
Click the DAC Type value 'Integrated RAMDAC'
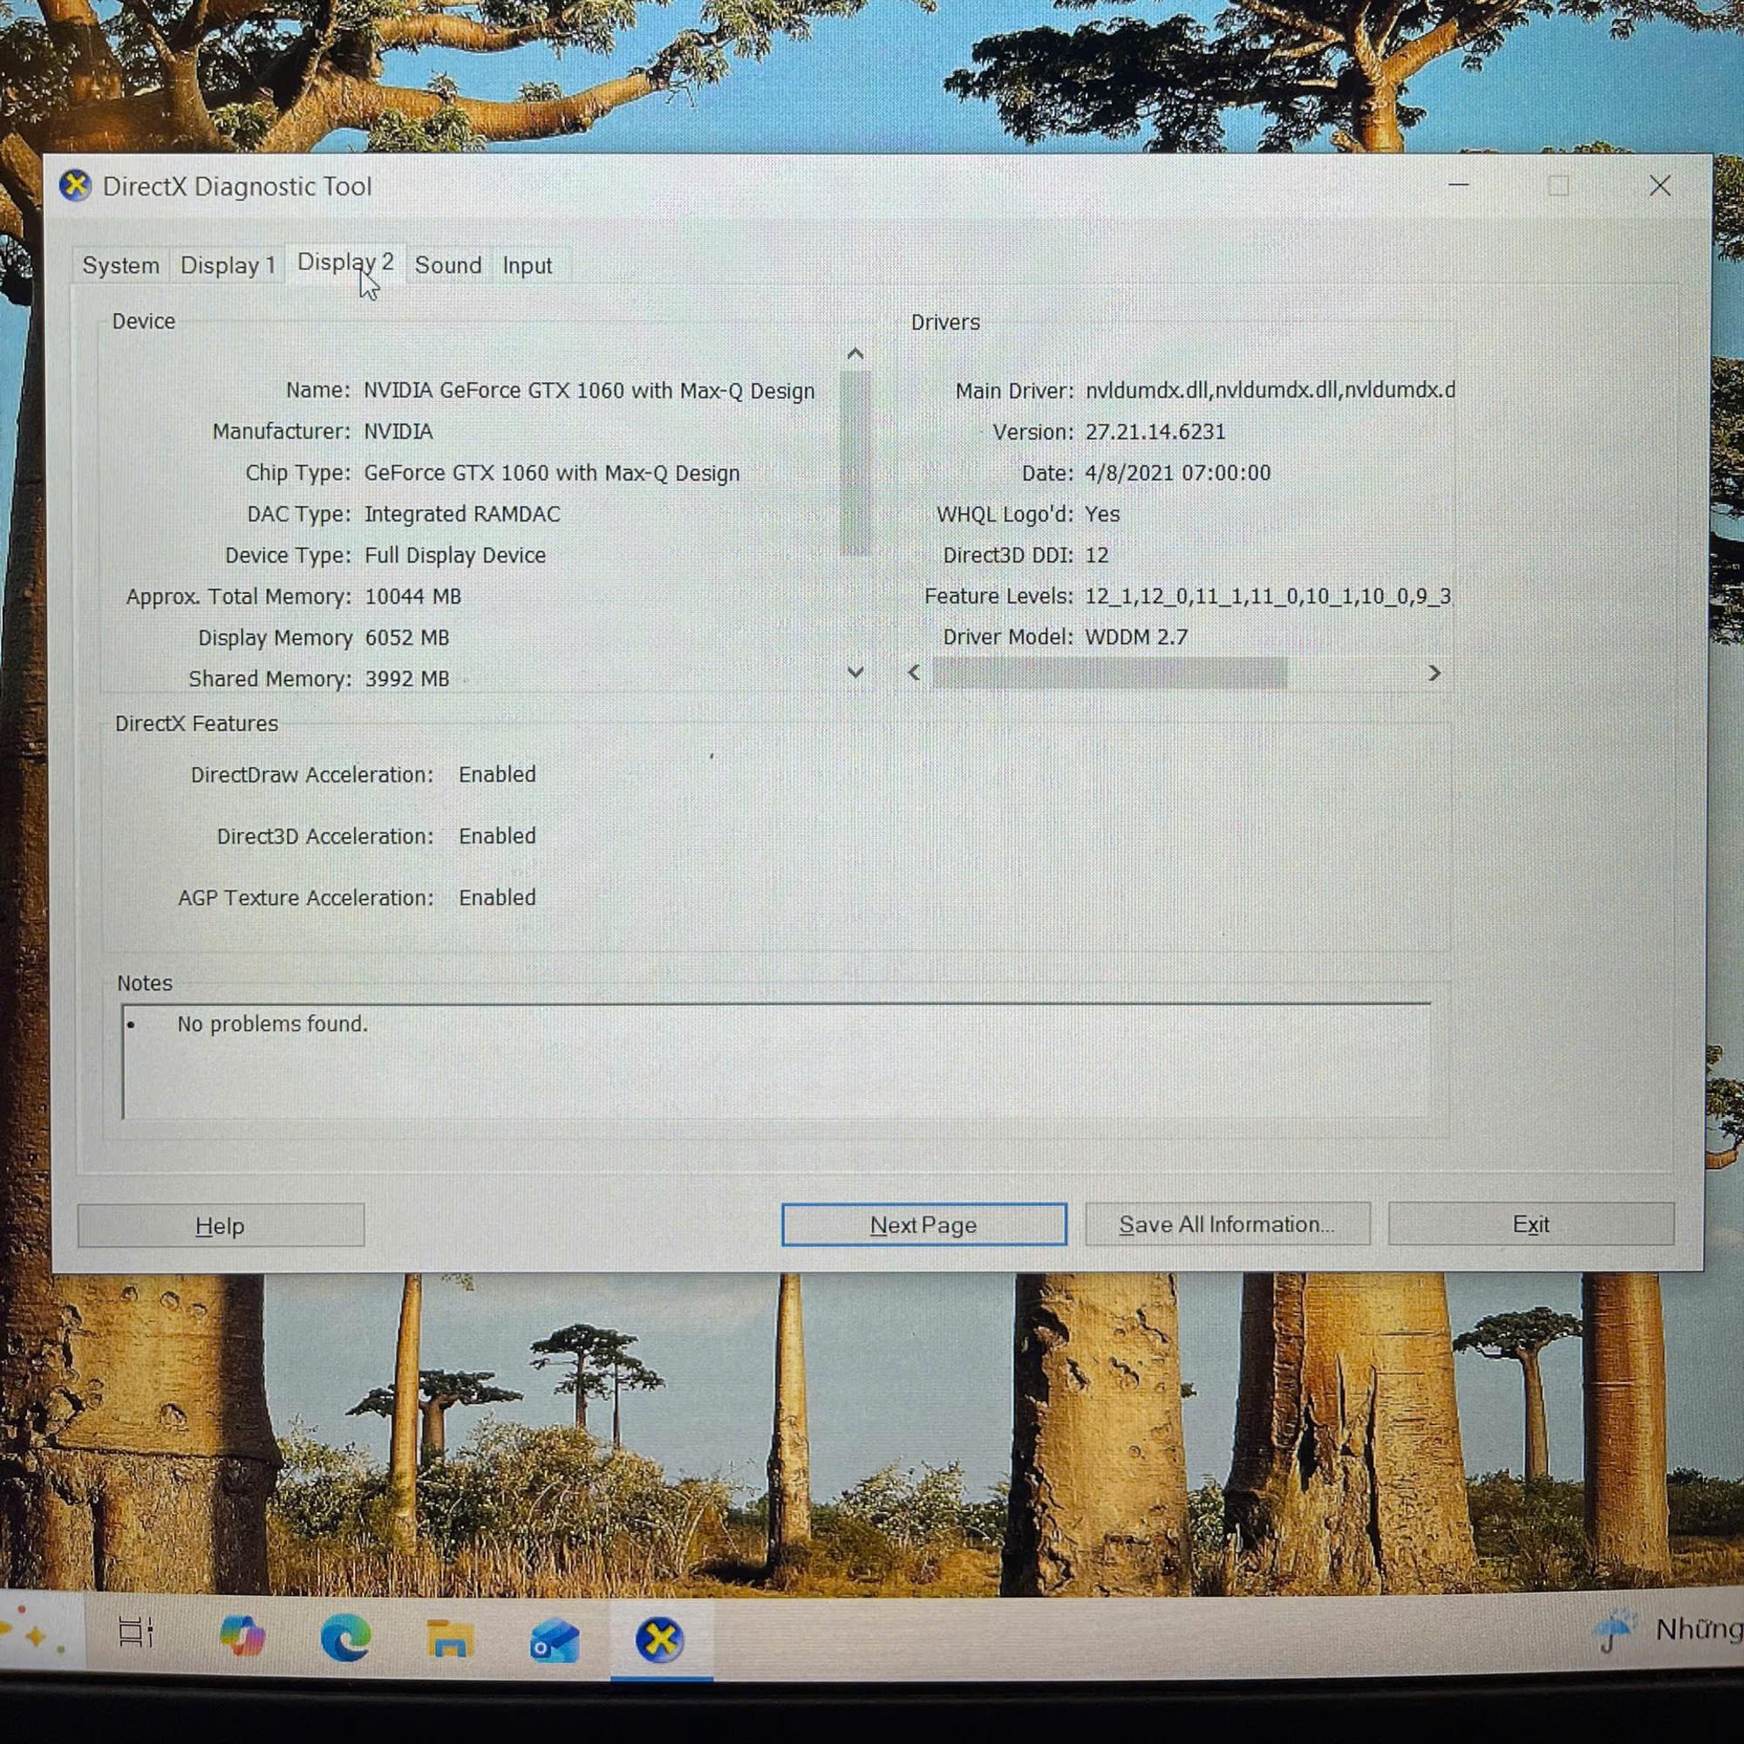tap(462, 514)
